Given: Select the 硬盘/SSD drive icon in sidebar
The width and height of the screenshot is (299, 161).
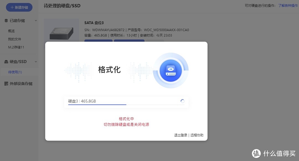Looking at the screenshot, I should 6,61.
